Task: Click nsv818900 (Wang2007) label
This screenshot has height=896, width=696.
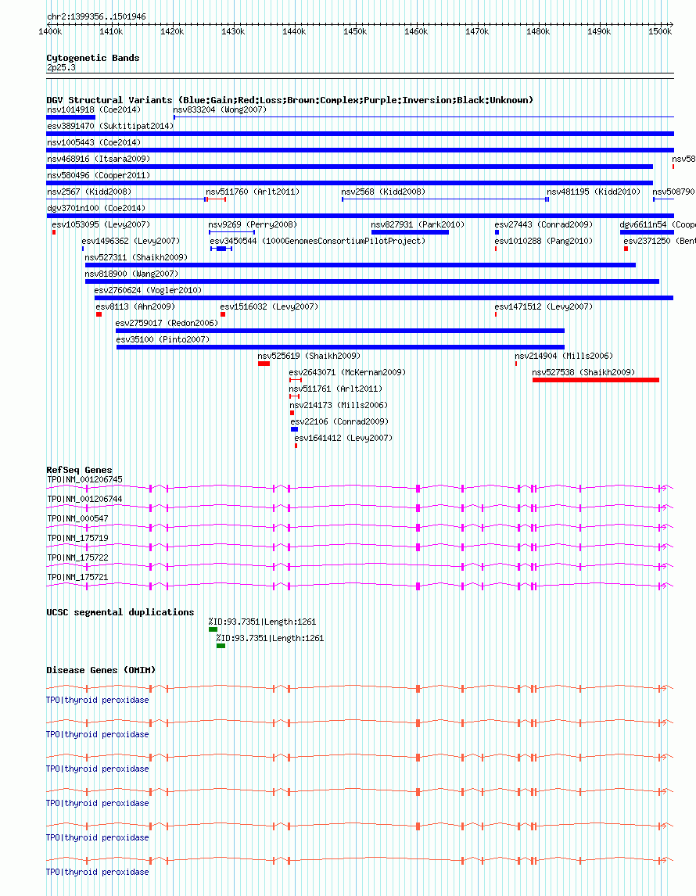Action: (131, 274)
